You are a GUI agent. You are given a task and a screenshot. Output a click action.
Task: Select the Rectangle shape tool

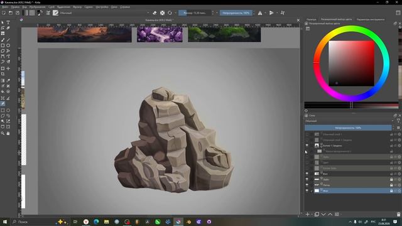3,46
